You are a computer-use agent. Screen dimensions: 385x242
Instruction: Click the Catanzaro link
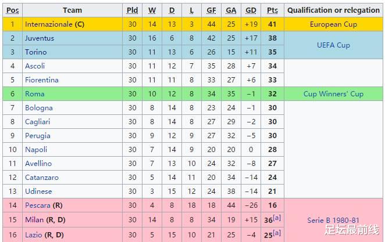click(x=42, y=178)
